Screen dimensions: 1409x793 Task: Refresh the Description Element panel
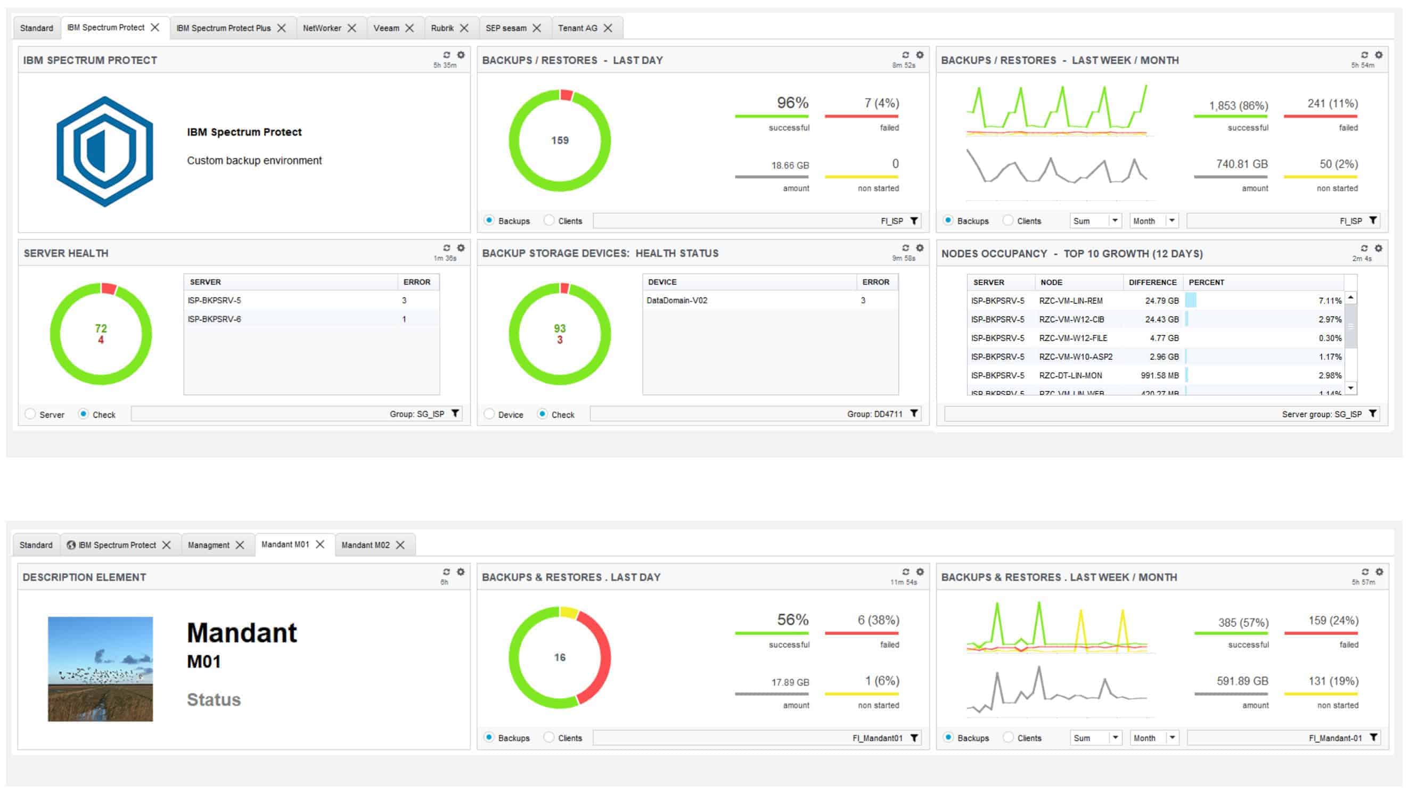point(446,572)
